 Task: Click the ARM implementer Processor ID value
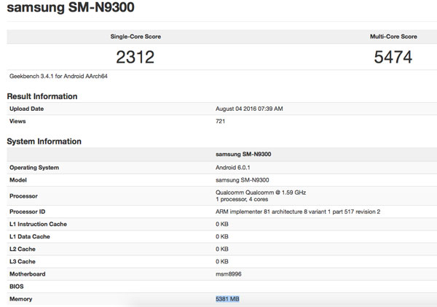[298, 211]
